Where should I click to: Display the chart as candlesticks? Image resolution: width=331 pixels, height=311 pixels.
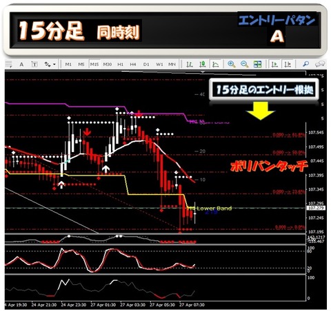click(x=203, y=65)
